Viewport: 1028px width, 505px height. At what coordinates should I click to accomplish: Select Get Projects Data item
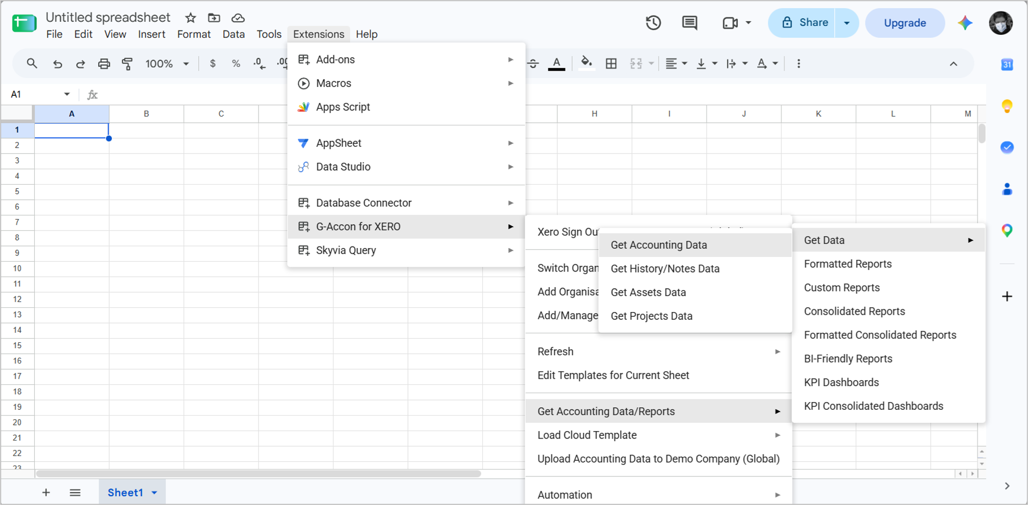695,316
